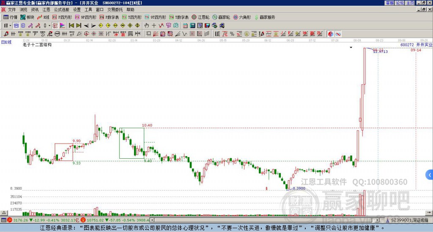433x232 pixels.
Task: Click scrollbar right arrow button
Action: [377, 220]
